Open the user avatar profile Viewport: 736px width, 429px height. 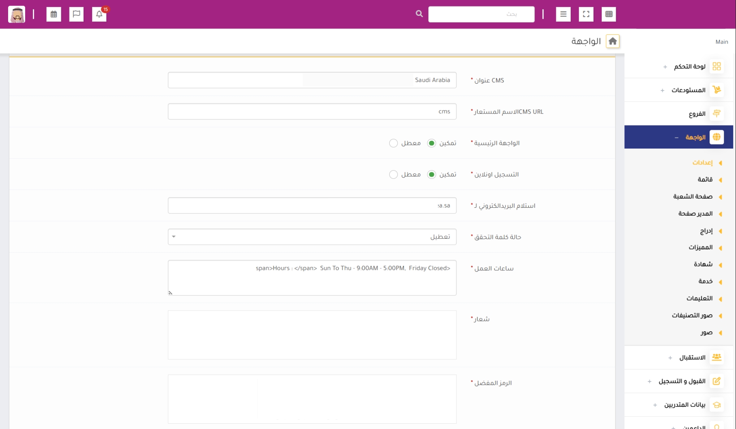[x=17, y=14]
